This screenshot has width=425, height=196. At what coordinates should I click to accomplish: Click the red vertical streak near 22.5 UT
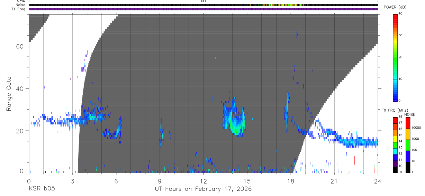pos(355,160)
